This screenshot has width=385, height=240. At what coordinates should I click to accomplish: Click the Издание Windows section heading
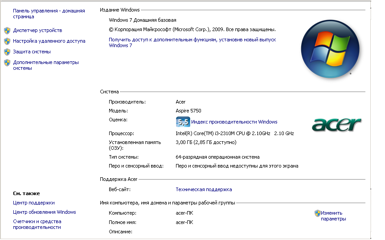[119, 10]
